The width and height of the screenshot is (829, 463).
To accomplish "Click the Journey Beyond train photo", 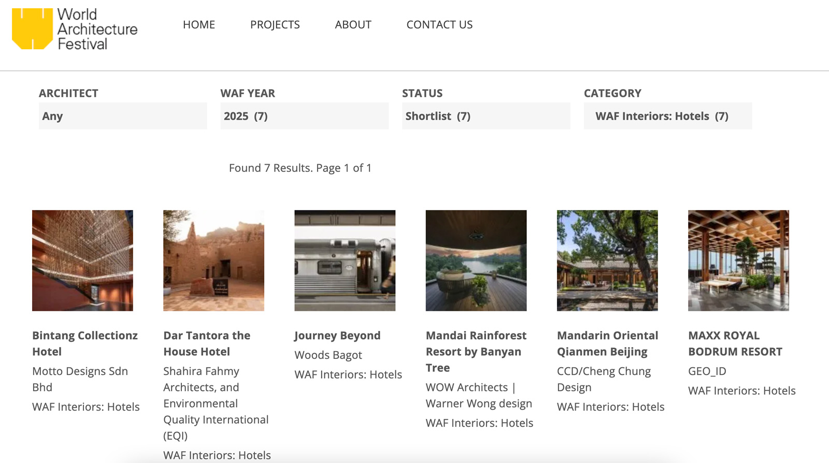I will (x=345, y=261).
